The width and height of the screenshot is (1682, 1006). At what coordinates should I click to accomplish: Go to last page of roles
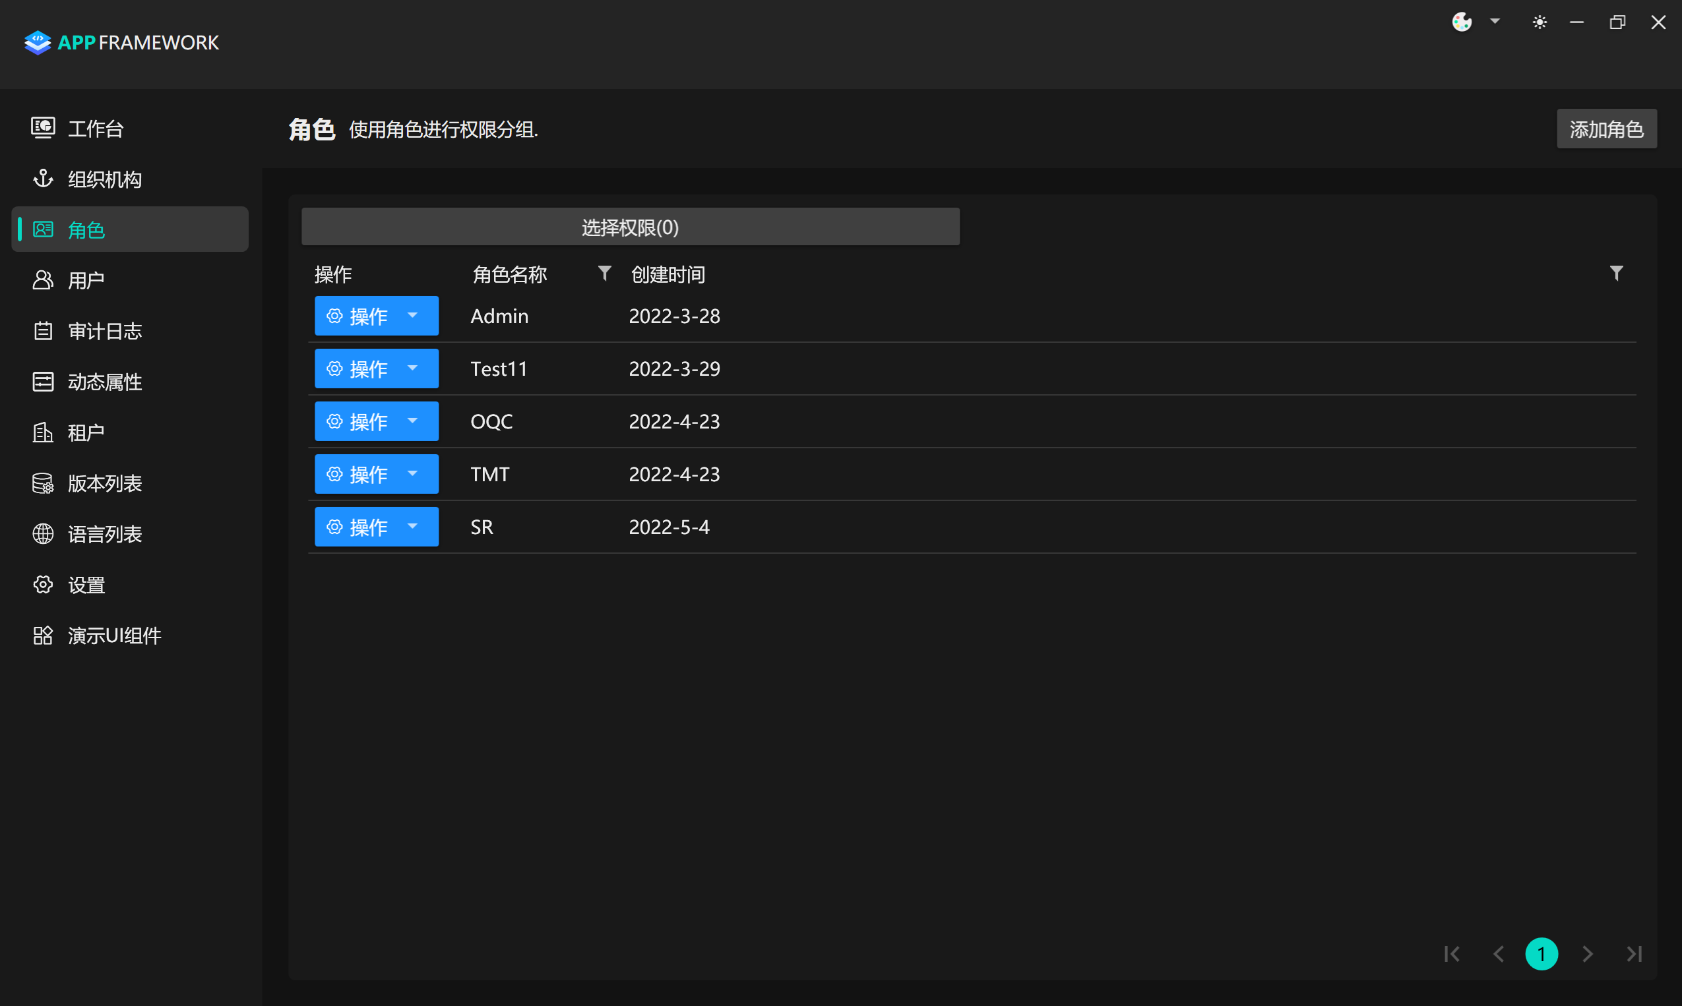click(x=1635, y=954)
